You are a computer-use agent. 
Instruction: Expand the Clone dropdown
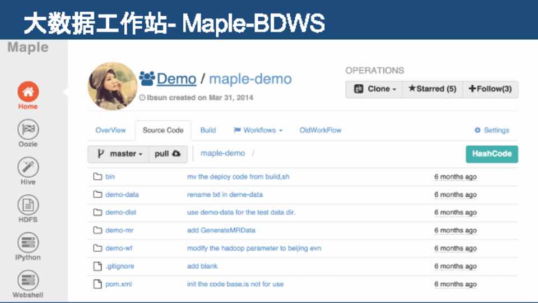(374, 89)
